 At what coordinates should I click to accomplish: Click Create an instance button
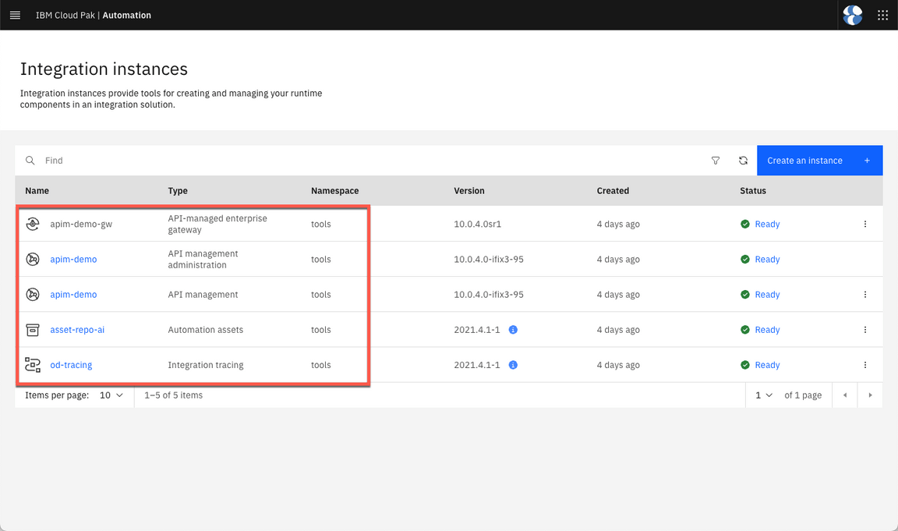[x=818, y=161]
